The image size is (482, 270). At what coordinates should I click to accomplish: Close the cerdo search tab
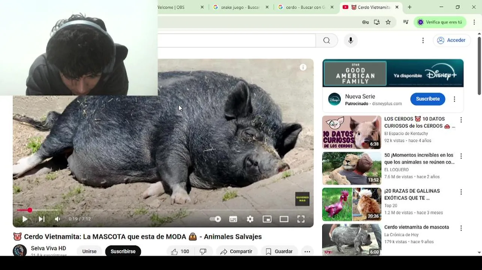tap(332, 7)
